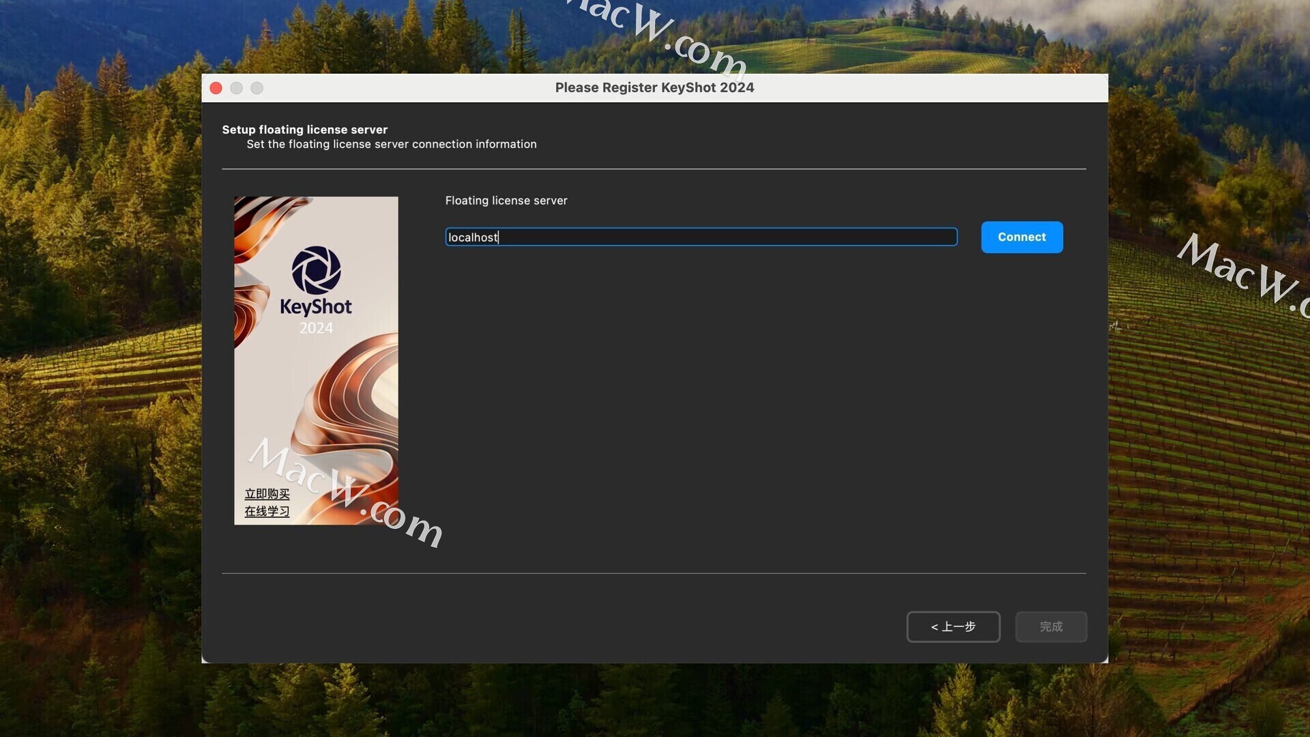Click the 'Set the floating license server connection information' text
Screen dimensions: 1310x737
coord(392,144)
